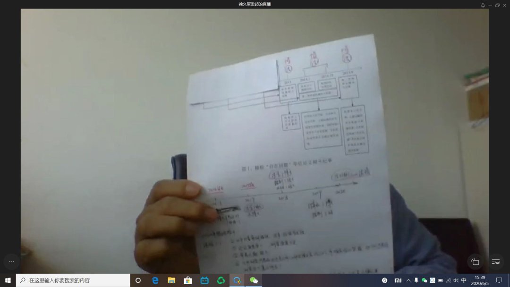The height and width of the screenshot is (287, 510).
Task: Open the Action Center notifications
Action: (x=499, y=280)
